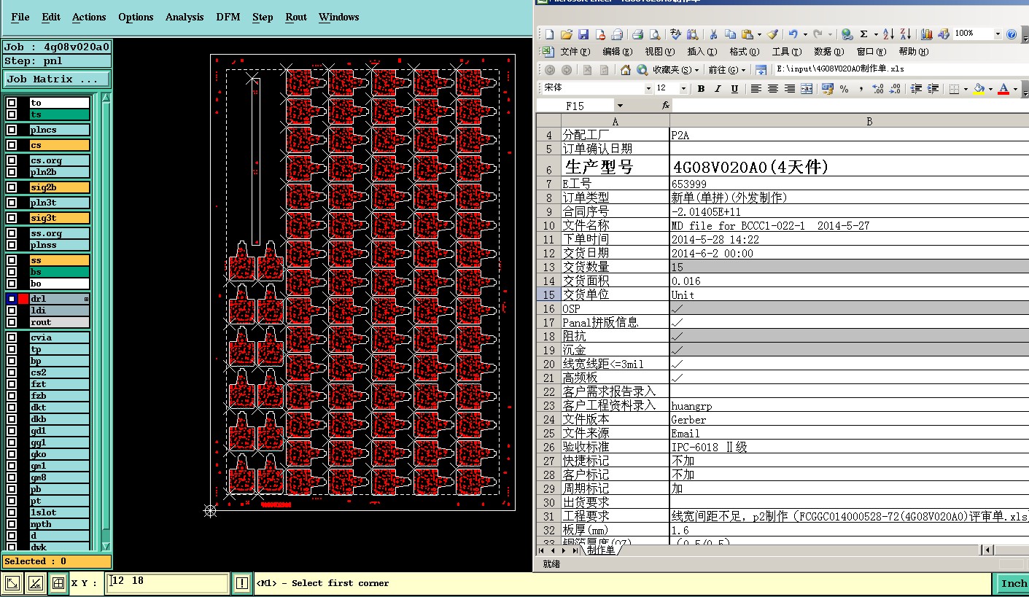The width and height of the screenshot is (1029, 597).
Task: Open the 数据(D) menu in Excel
Action: coord(828,52)
